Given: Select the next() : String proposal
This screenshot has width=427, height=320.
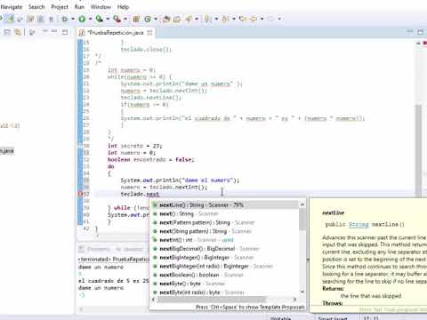Looking at the screenshot, I should coord(224,213).
